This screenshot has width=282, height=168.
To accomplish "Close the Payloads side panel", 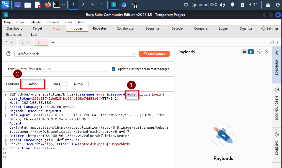I will click(x=267, y=52).
